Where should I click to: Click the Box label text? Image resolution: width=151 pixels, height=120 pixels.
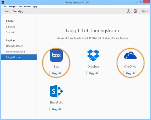[56, 66]
